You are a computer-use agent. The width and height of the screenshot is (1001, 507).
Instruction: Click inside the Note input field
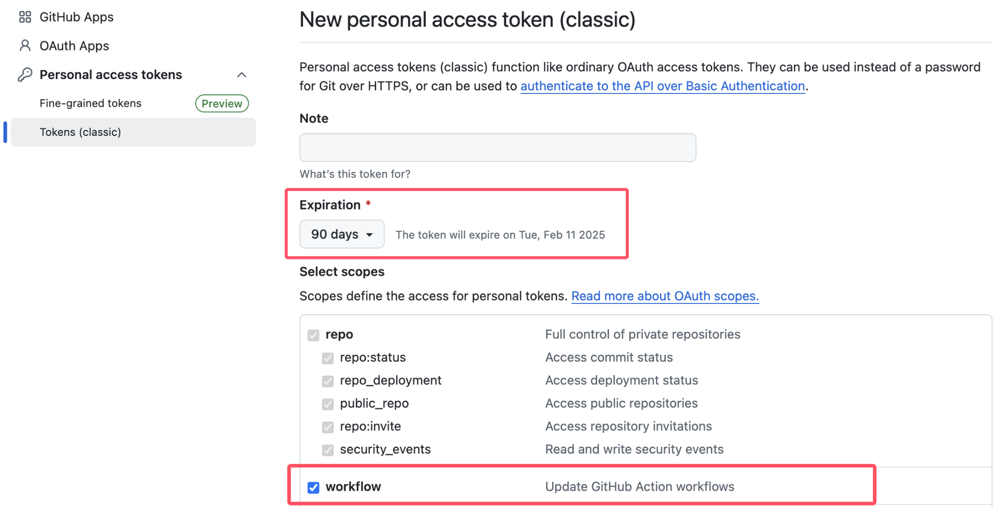pyautogui.click(x=497, y=147)
